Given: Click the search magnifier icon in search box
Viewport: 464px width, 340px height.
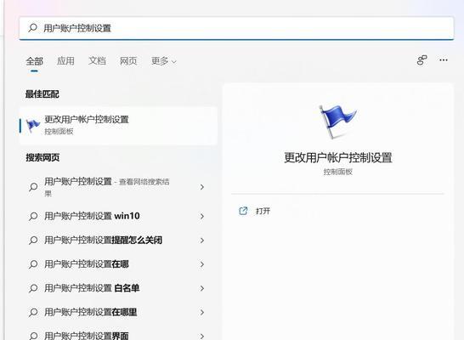Looking at the screenshot, I should tap(32, 28).
